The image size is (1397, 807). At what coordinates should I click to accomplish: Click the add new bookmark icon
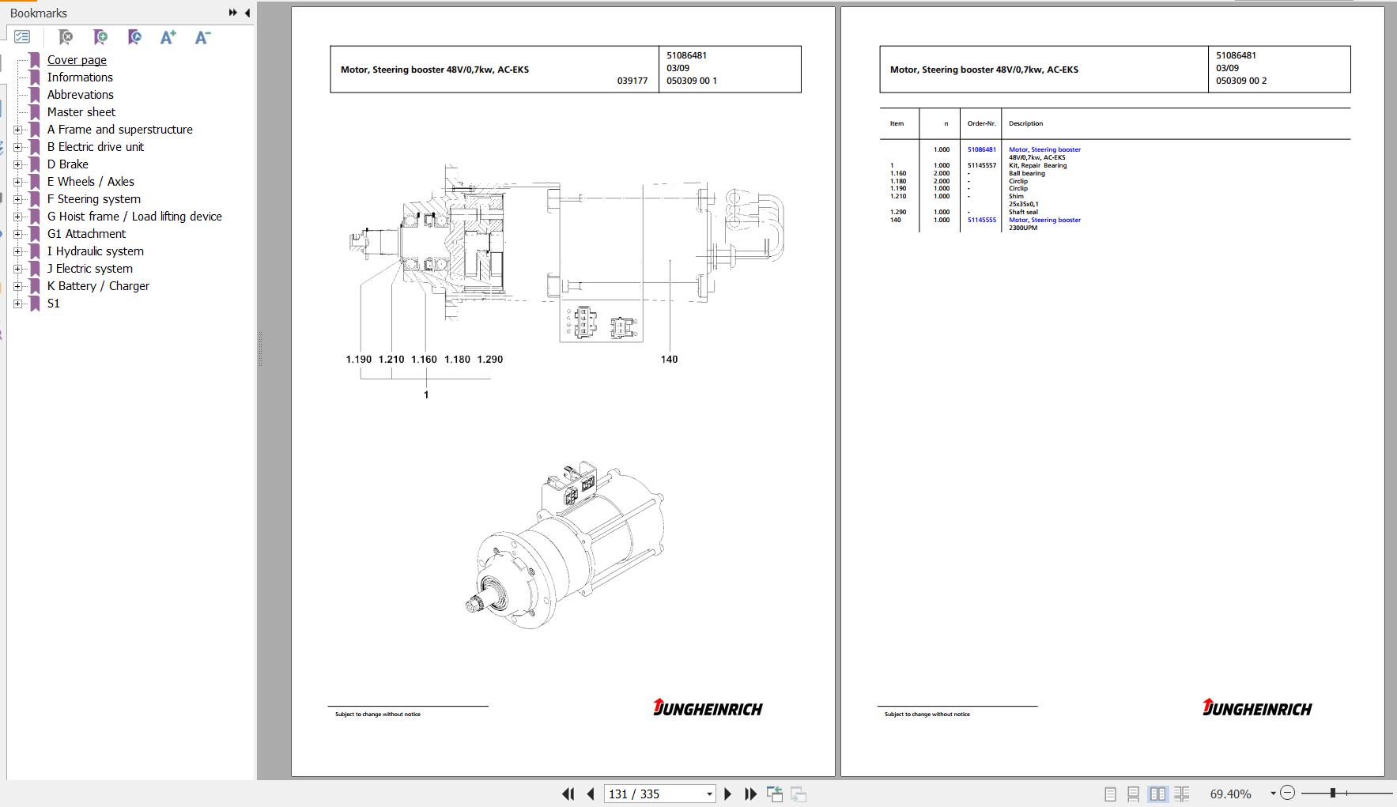tap(100, 37)
